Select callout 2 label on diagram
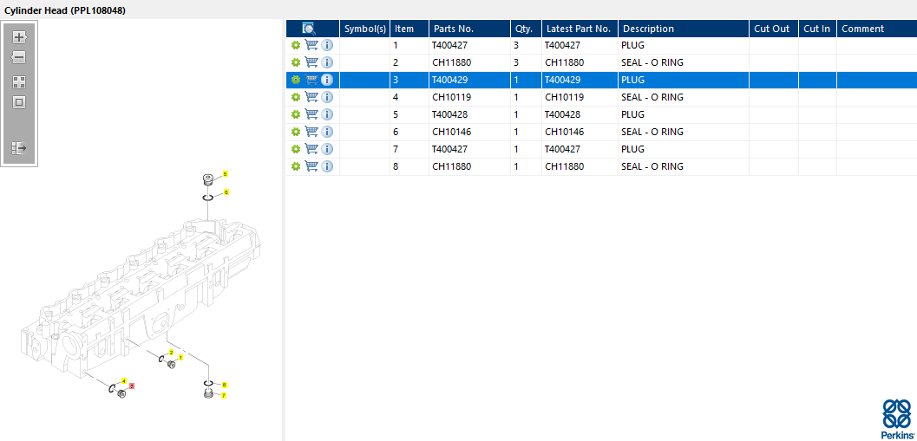Image resolution: width=917 pixels, height=441 pixels. click(x=172, y=353)
